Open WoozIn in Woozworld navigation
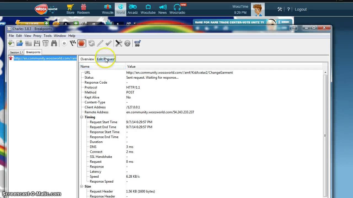Viewport: 353px width, 198px height. [108, 9]
